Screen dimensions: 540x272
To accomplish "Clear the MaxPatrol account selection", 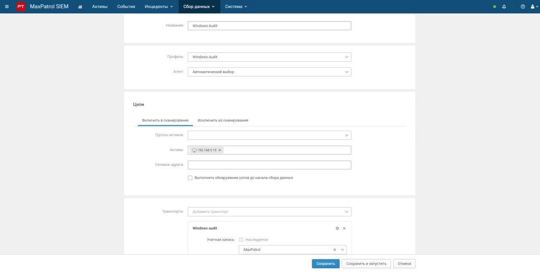I will pyautogui.click(x=335, y=250).
